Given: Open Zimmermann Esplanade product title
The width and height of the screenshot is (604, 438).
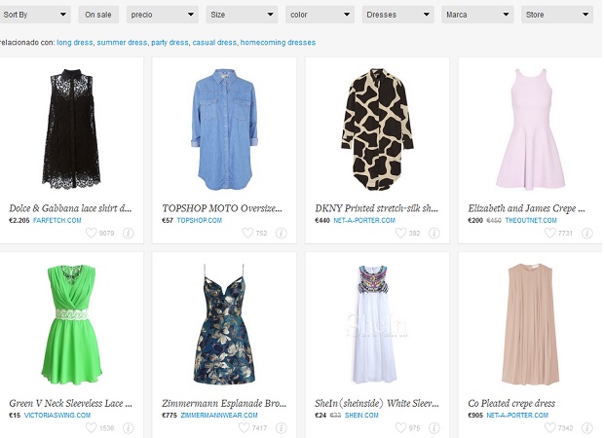Looking at the screenshot, I should pos(224,403).
